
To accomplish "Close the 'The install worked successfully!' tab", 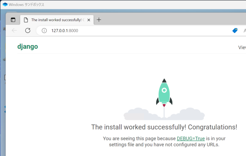I will pyautogui.click(x=89, y=20).
